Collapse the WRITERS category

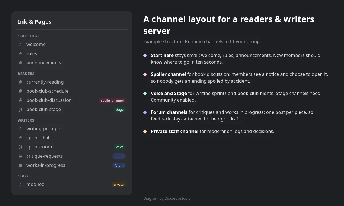click(26, 120)
